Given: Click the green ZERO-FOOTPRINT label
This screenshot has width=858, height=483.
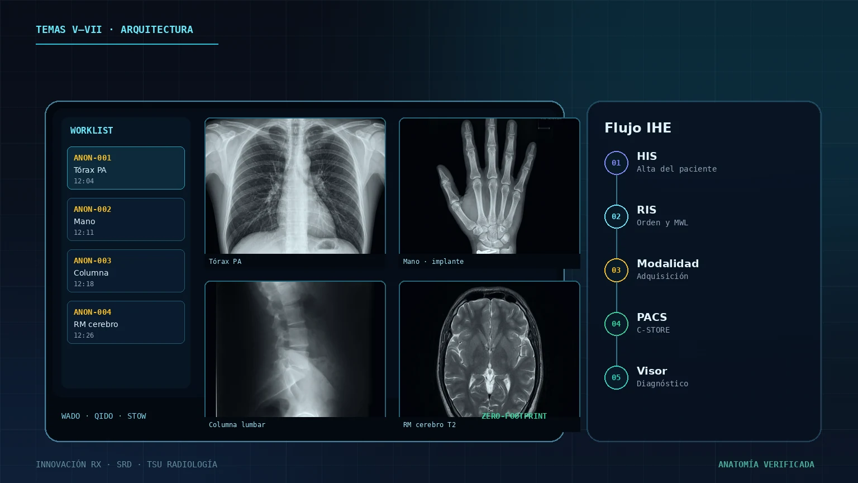Looking at the screenshot, I should pyautogui.click(x=514, y=416).
